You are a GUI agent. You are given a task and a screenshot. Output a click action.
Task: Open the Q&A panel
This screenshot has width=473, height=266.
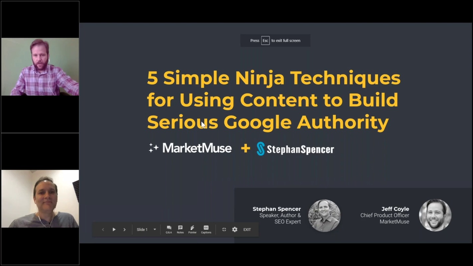(169, 229)
